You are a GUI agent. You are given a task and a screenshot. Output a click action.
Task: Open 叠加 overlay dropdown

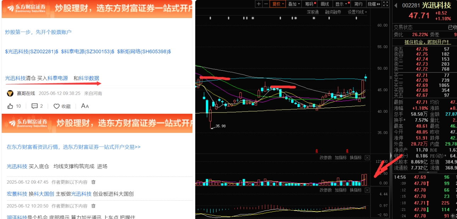294,4
